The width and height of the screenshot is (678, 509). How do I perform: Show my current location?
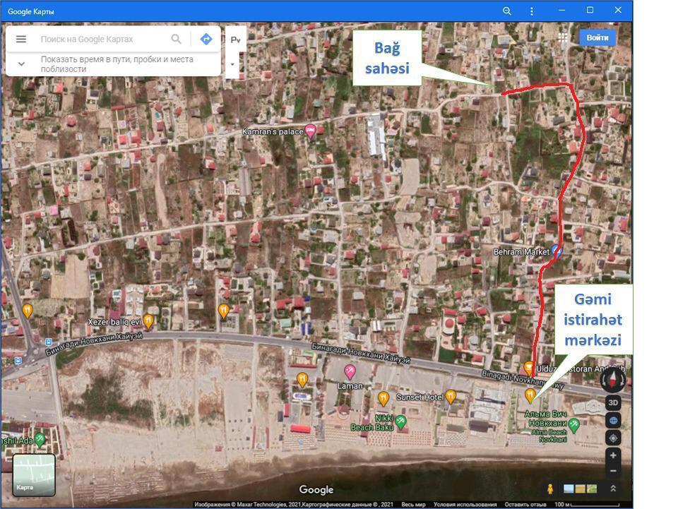pyautogui.click(x=613, y=438)
